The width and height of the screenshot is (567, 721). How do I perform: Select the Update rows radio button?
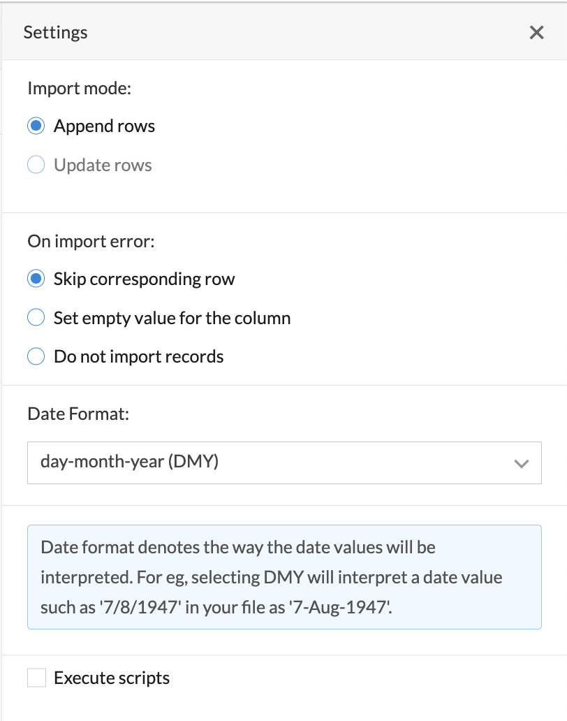pos(36,166)
